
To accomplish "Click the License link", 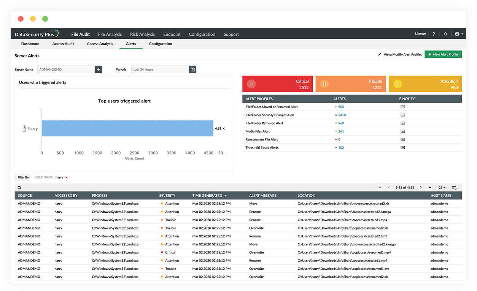I will coord(420,34).
